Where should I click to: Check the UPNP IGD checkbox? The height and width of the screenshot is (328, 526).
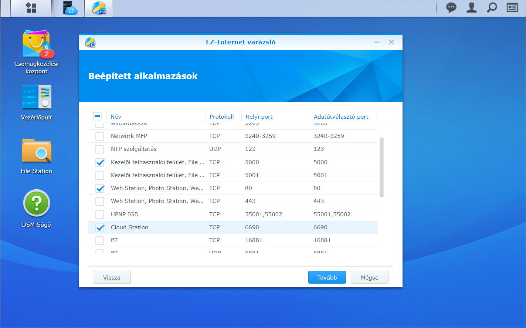(99, 214)
